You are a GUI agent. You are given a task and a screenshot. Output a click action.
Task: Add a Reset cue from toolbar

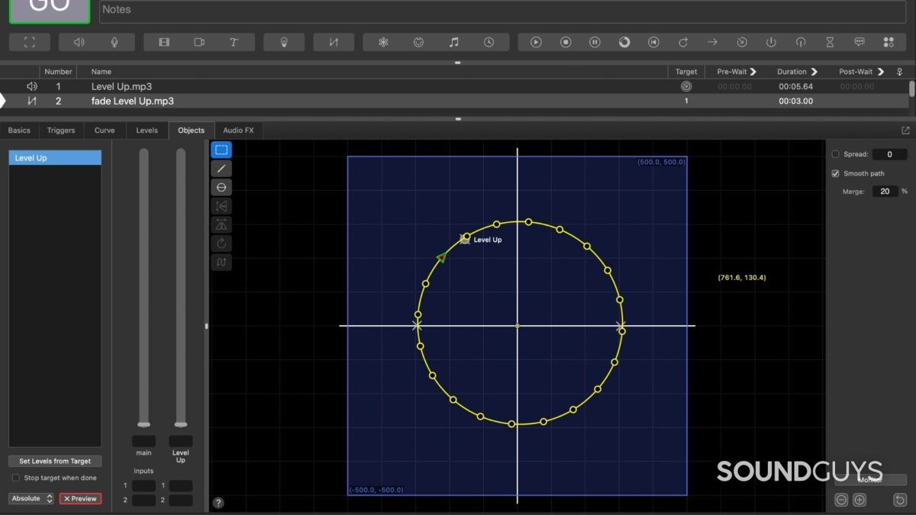click(x=653, y=42)
